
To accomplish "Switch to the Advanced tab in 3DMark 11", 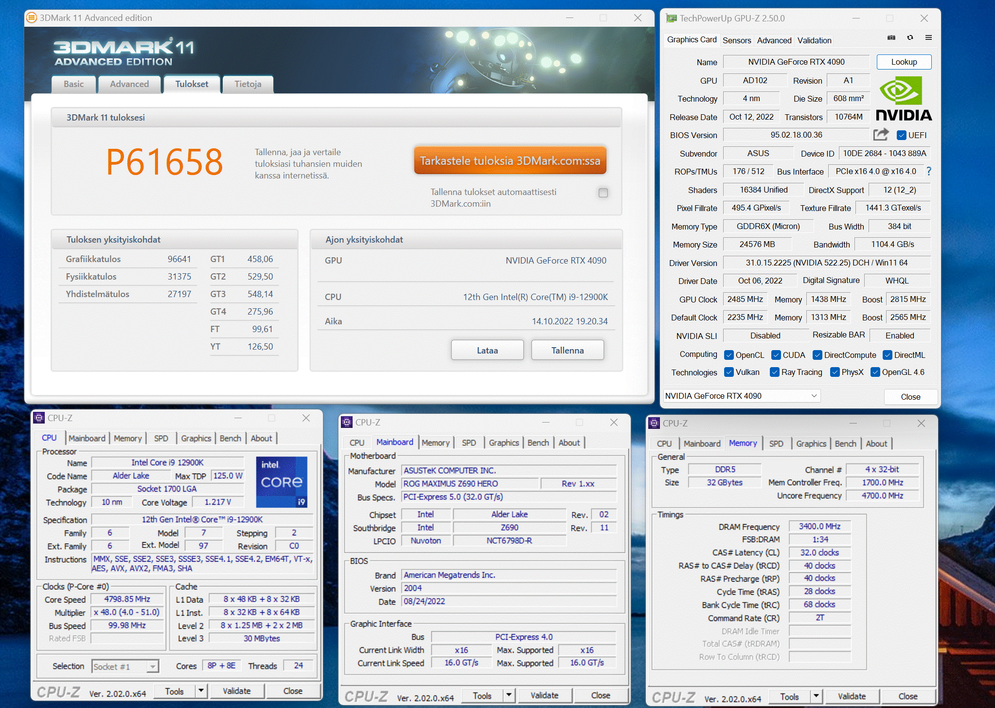I will (129, 84).
